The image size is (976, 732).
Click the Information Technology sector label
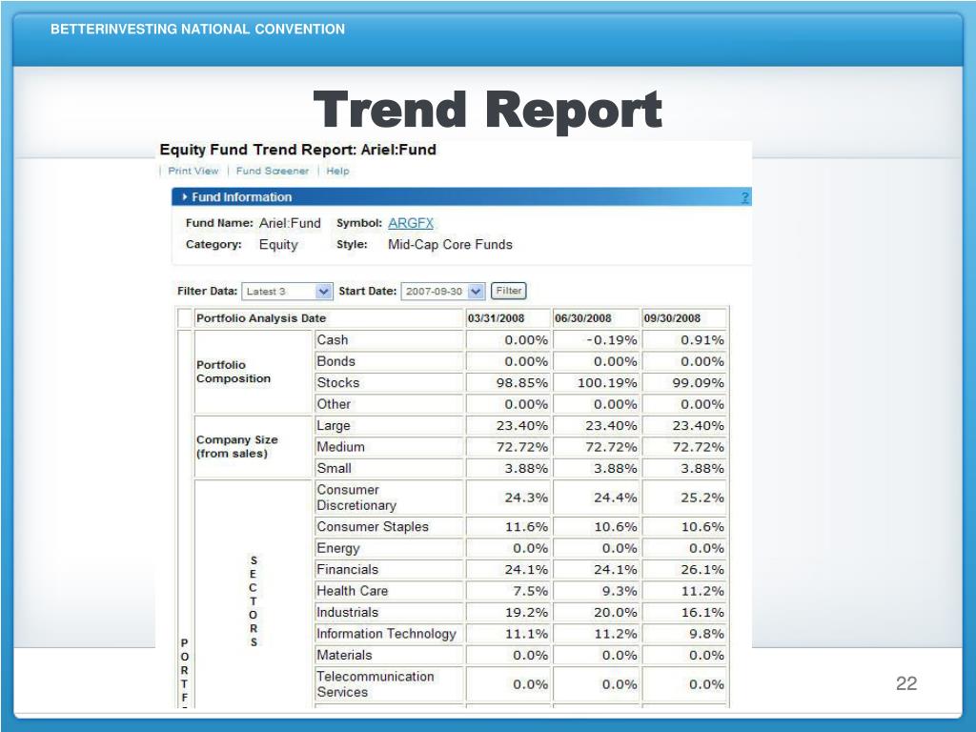[387, 634]
